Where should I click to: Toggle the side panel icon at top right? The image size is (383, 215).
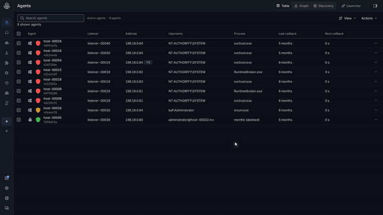click(x=375, y=6)
